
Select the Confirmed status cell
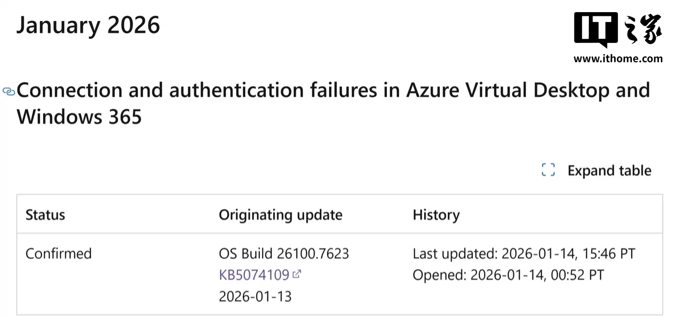click(x=59, y=254)
